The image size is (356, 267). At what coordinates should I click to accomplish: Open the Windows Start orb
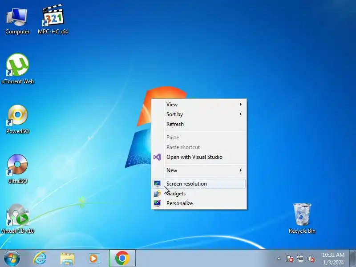(x=12, y=259)
